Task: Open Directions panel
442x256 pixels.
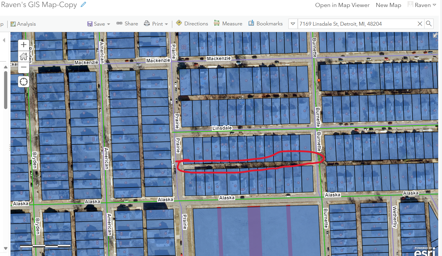Action: tap(192, 24)
